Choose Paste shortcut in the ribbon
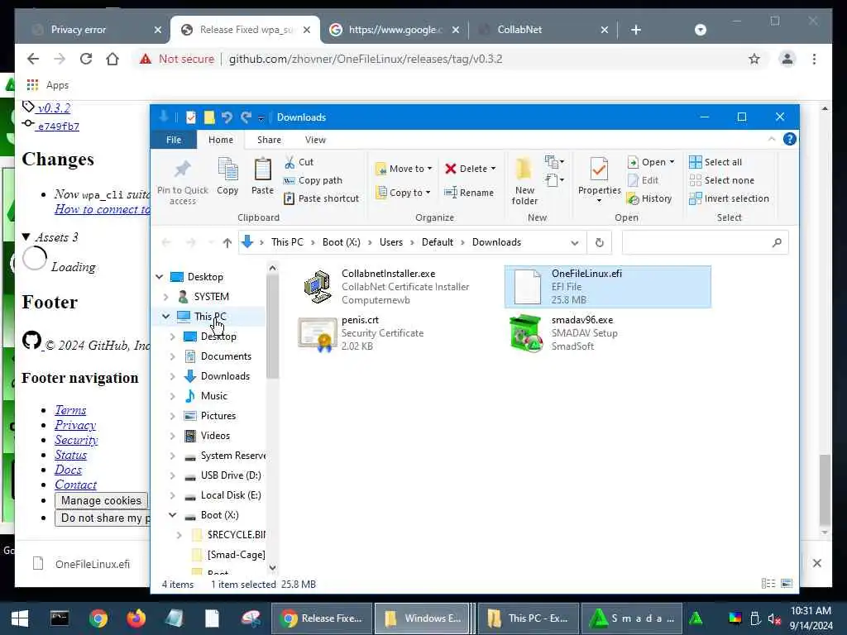Viewport: 847px width, 635px height. coord(322,198)
